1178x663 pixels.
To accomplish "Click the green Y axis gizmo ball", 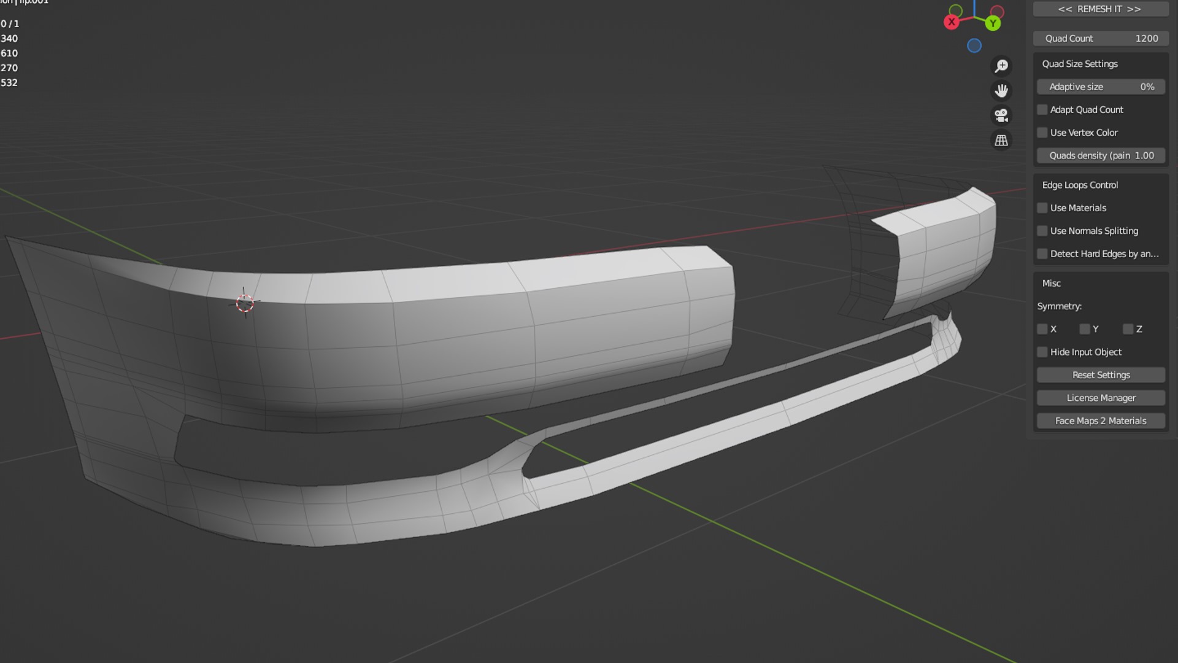I will pyautogui.click(x=993, y=23).
